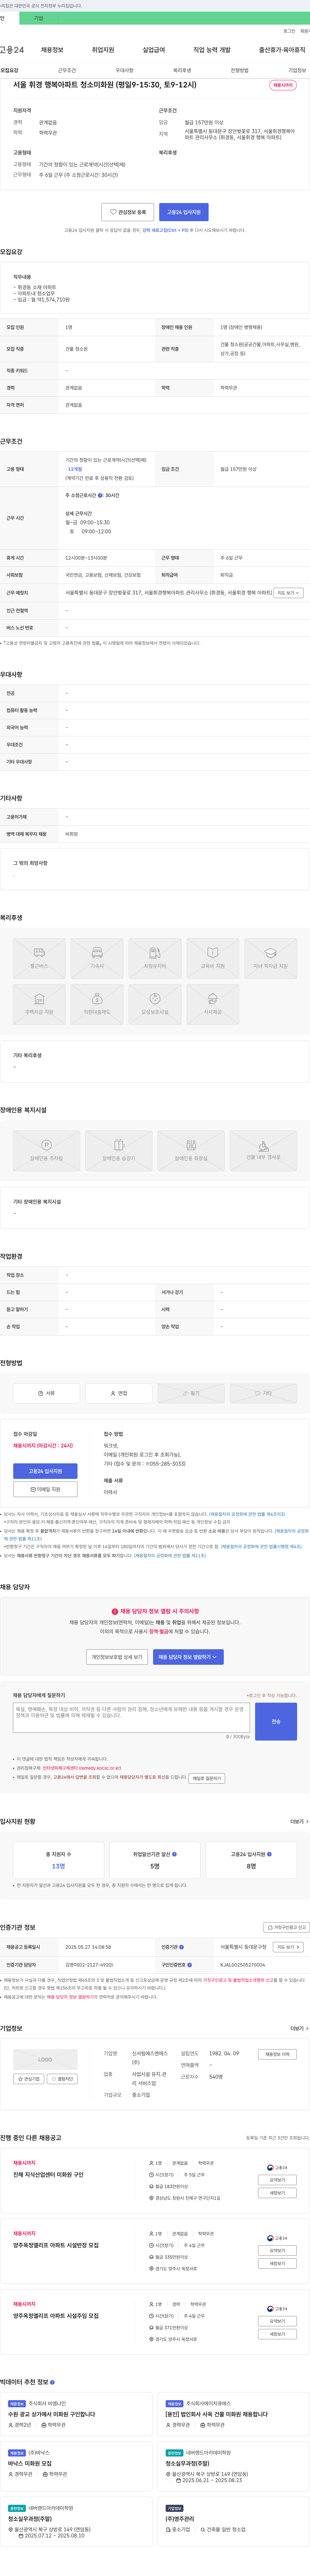The height and width of the screenshot is (2576, 310).
Task: Click the company LOGO thumbnail
Action: coord(45,2060)
